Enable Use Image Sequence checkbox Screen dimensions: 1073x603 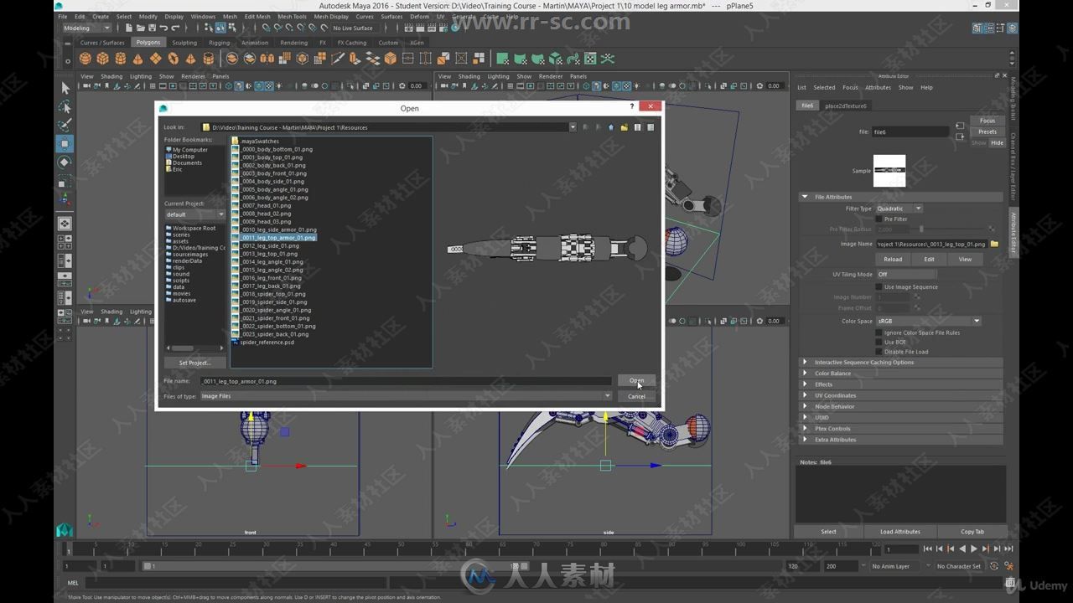click(x=879, y=286)
